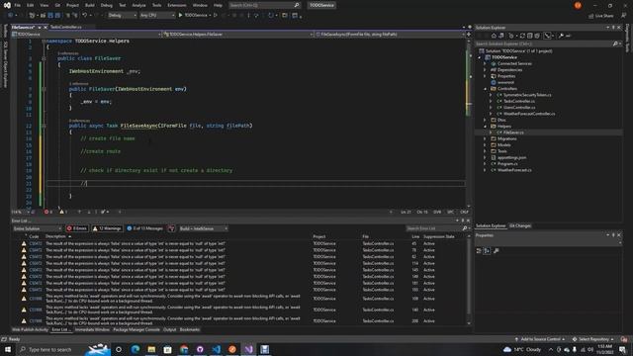633x356 pixels.
Task: Collapse the Helpers folder
Action: pyautogui.click(x=485, y=127)
